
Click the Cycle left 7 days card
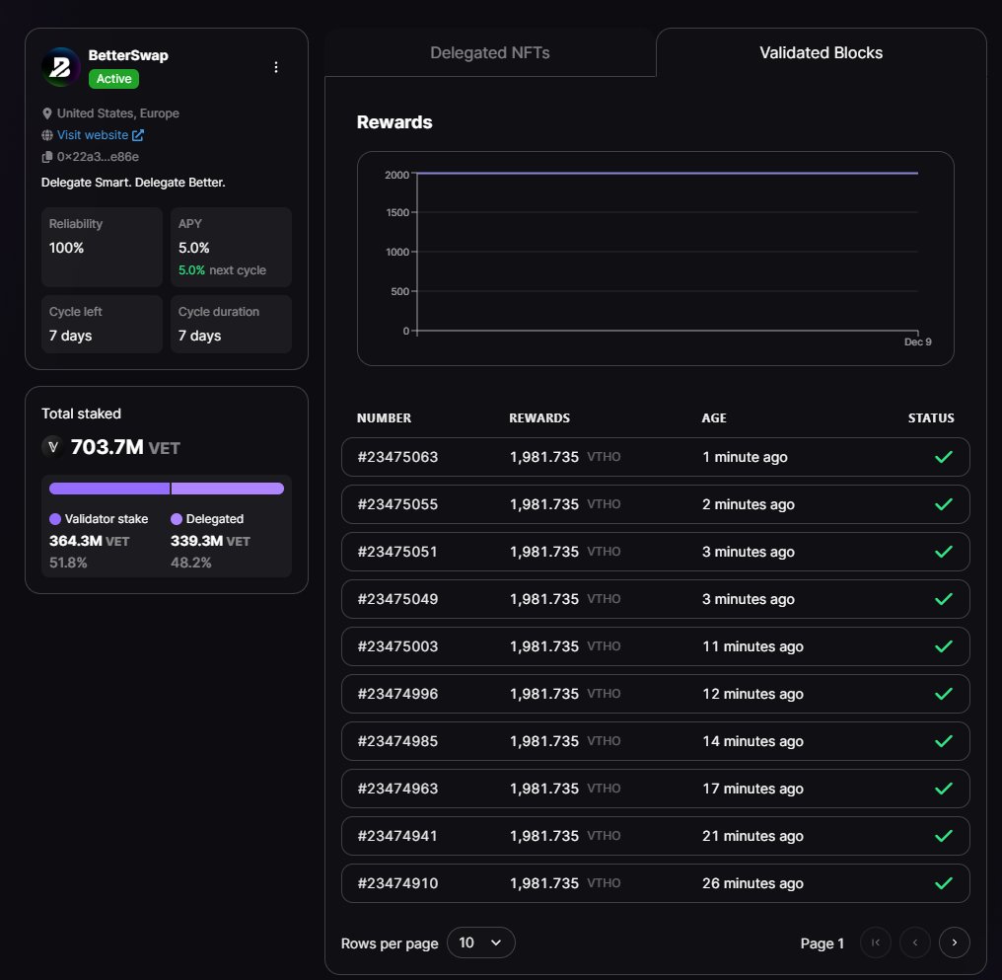tap(103, 324)
